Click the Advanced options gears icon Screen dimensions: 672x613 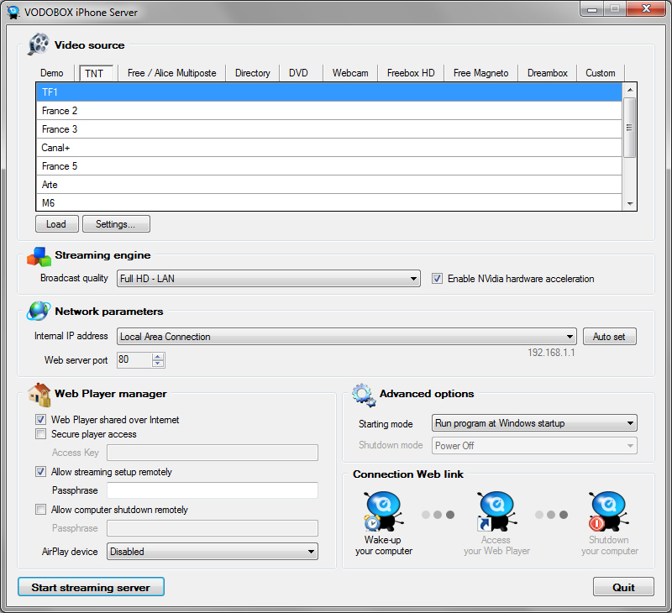pos(364,395)
